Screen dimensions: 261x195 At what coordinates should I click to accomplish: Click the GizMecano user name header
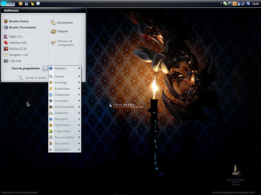pyautogui.click(x=11, y=10)
